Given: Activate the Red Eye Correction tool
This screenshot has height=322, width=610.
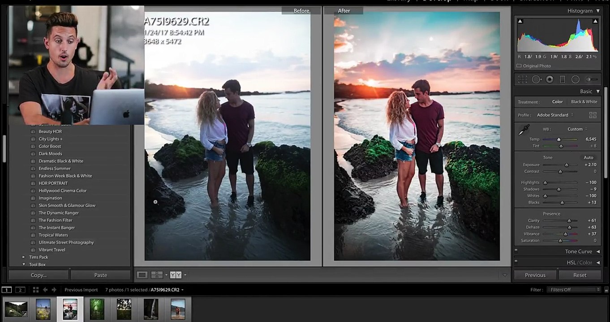Looking at the screenshot, I should (x=550, y=80).
